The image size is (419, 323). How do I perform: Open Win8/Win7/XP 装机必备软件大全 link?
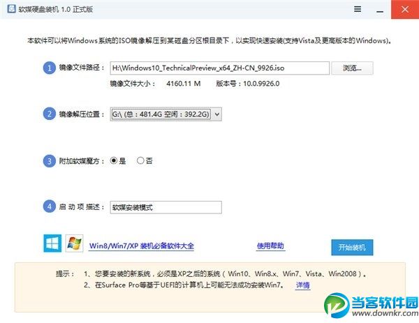(x=142, y=246)
